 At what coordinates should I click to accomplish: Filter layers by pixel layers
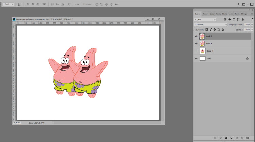point(225,19)
